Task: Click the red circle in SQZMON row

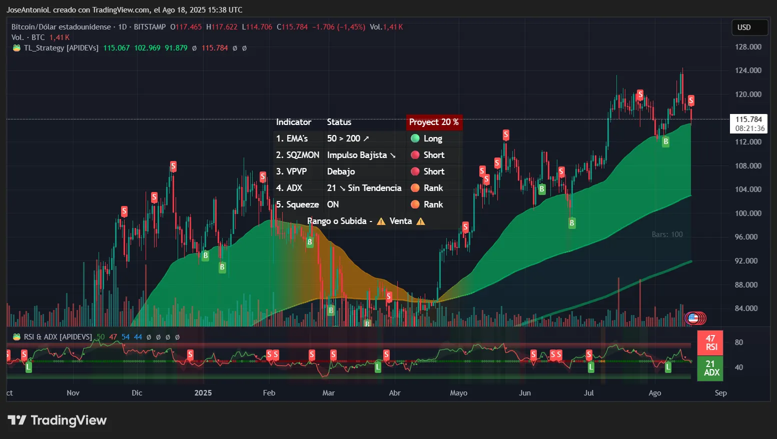Action: [415, 155]
